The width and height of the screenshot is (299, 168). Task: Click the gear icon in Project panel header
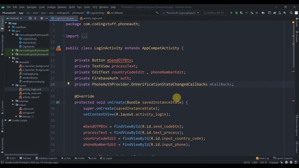[42, 18]
